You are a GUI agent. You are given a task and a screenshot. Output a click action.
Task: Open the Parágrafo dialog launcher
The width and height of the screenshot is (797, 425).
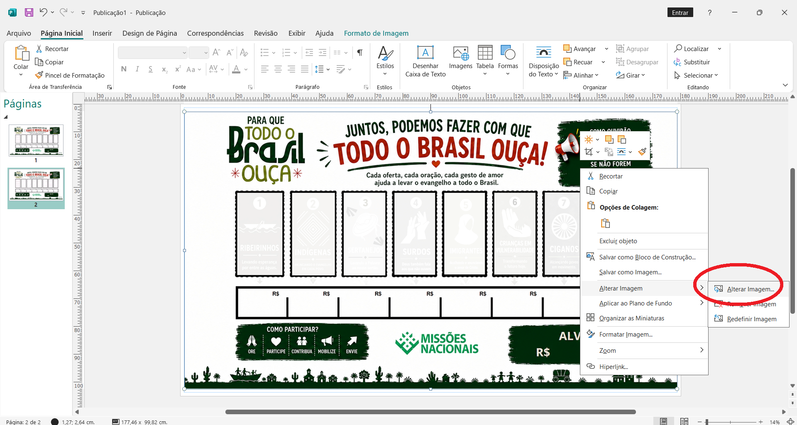click(x=366, y=87)
